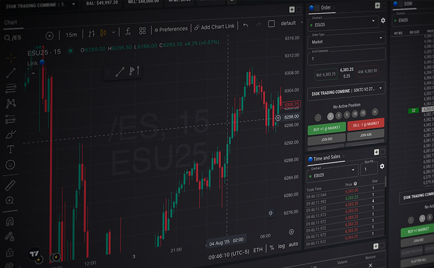Open the Preferences menu item
The image size is (434, 268).
point(171,29)
